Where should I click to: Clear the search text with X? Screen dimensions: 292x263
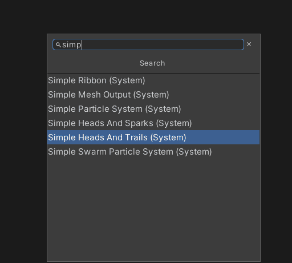(249, 44)
